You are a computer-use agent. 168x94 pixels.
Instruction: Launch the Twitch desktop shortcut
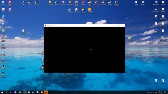click(10, 10)
